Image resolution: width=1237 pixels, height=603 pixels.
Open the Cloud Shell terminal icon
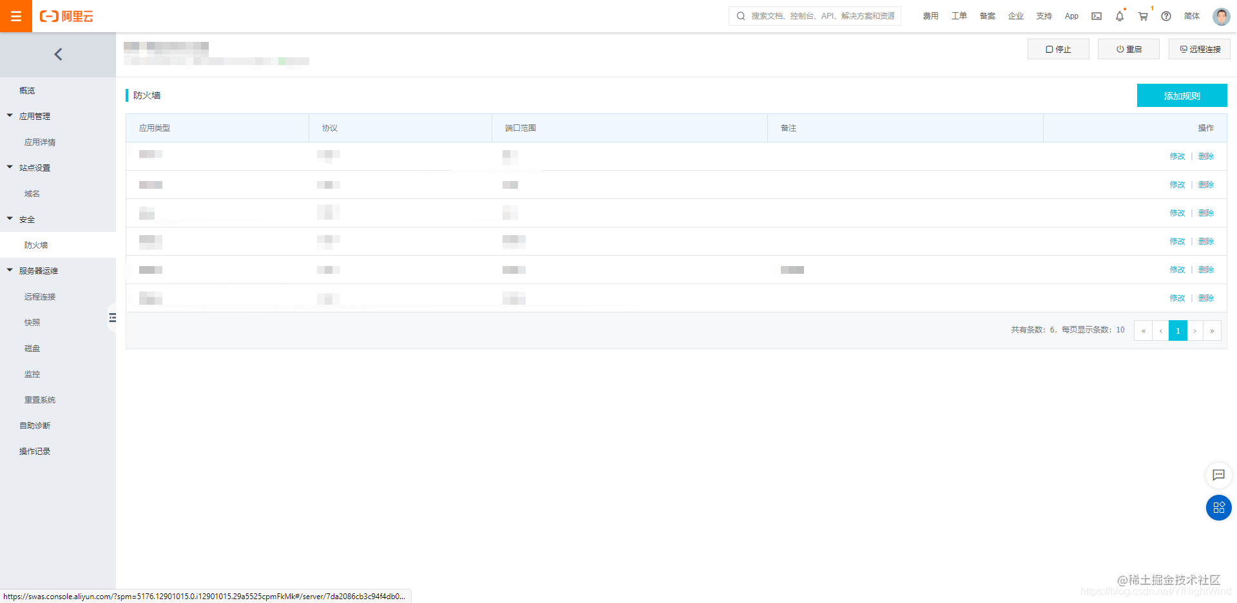[x=1097, y=16]
